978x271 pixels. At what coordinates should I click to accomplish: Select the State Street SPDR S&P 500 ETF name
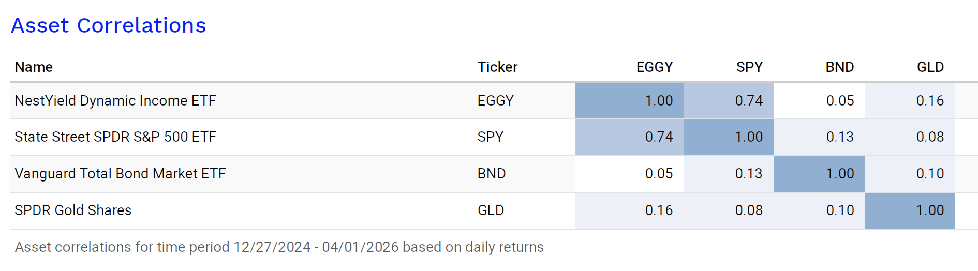coord(115,137)
